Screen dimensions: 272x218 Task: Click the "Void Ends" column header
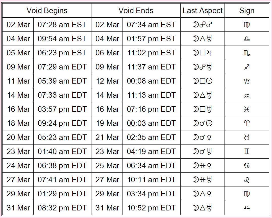pos(136,11)
